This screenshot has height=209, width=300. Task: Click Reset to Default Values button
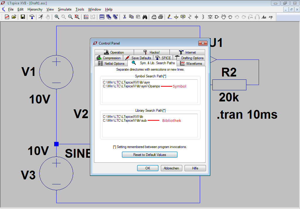click(x=150, y=155)
